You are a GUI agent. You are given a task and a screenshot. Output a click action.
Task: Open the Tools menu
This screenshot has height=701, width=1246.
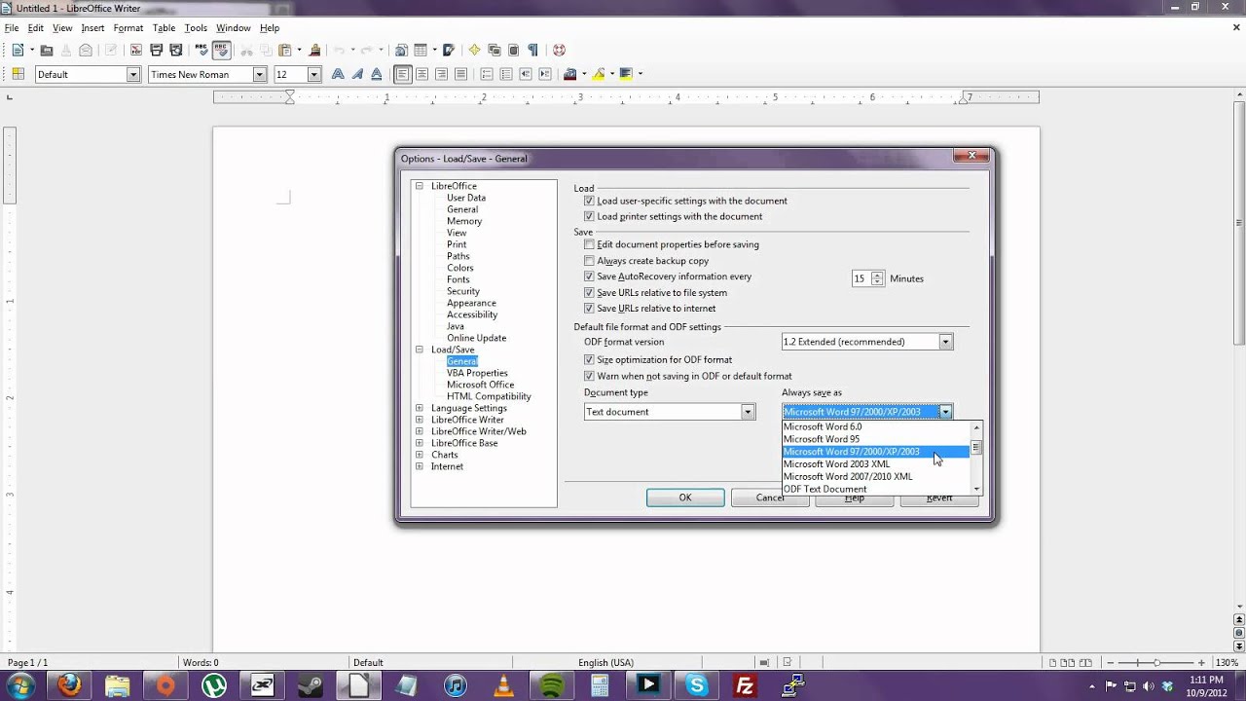click(196, 28)
